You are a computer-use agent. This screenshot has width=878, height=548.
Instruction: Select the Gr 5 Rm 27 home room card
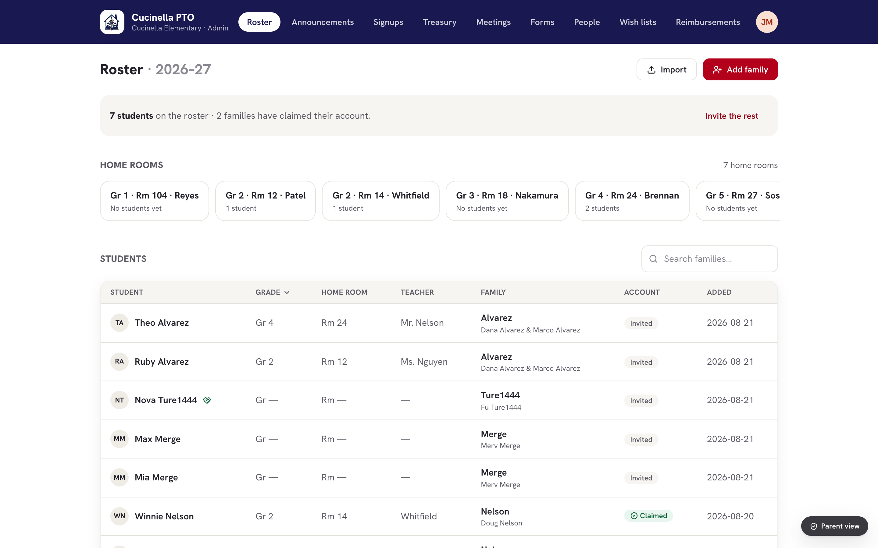point(738,201)
